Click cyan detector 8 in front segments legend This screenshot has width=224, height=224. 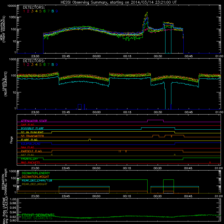(x=53, y=11)
